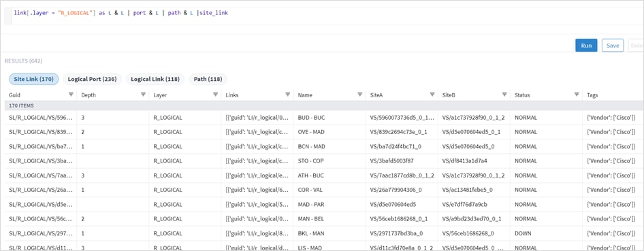Screen dimensions: 644x251
Task: Save the query with Save button
Action: [613, 46]
